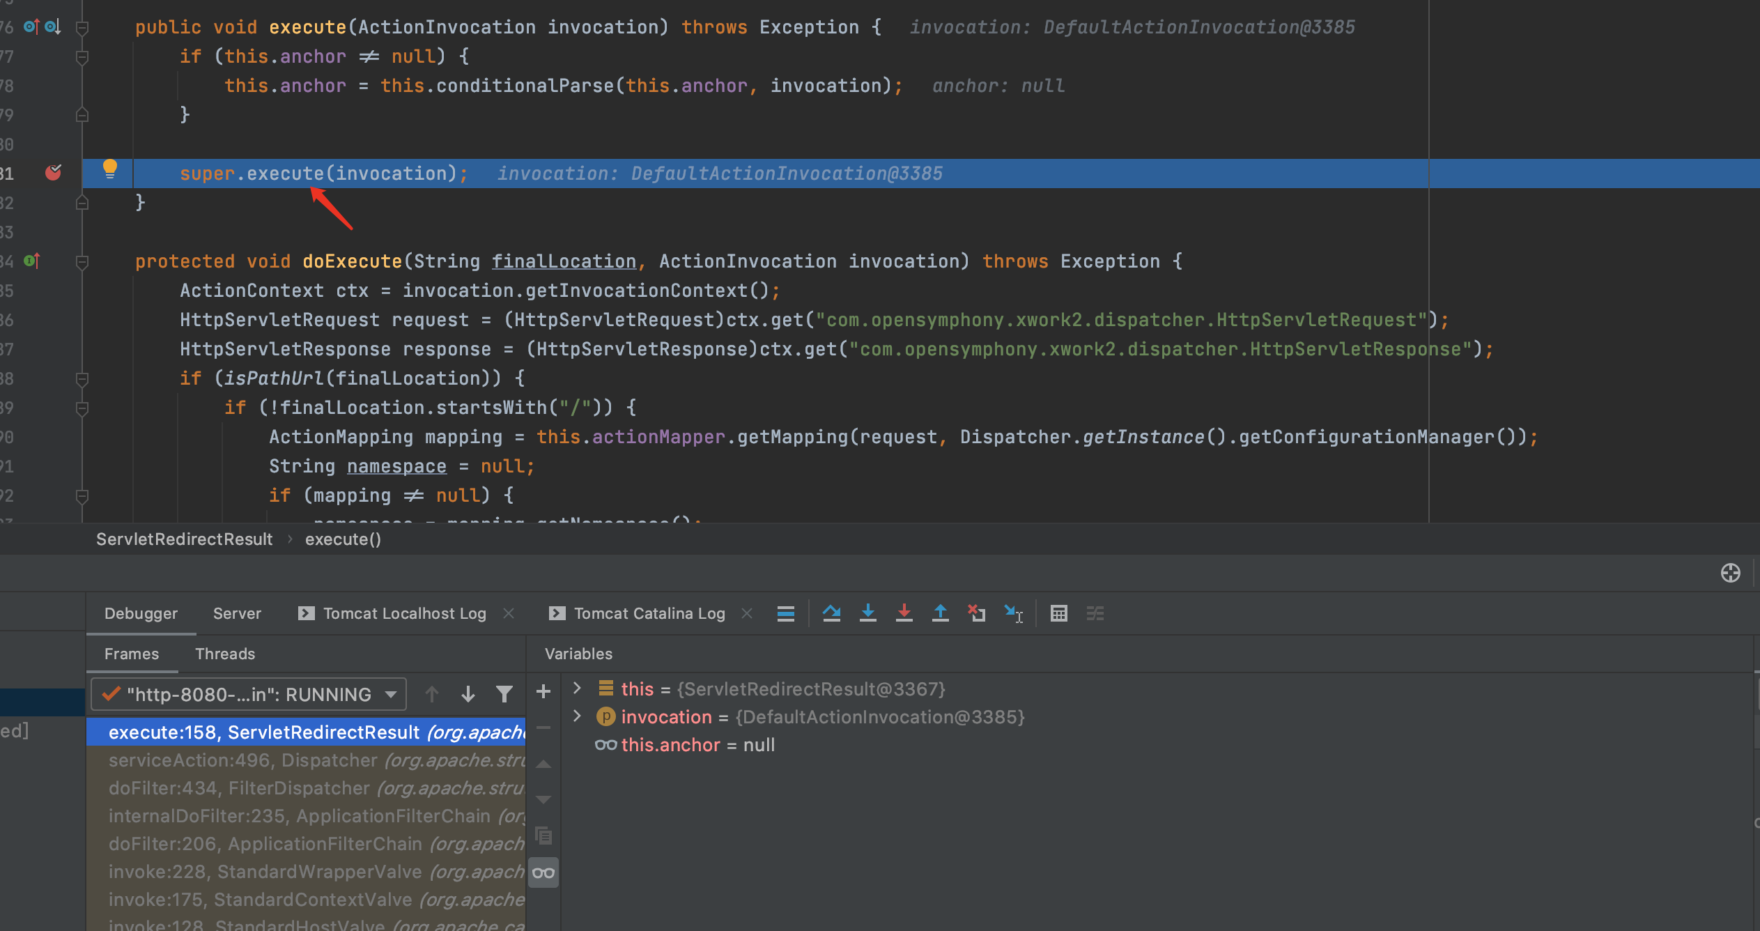Click the Trace Current Stream Chain icon
This screenshot has width=1760, height=931.
click(x=1095, y=613)
